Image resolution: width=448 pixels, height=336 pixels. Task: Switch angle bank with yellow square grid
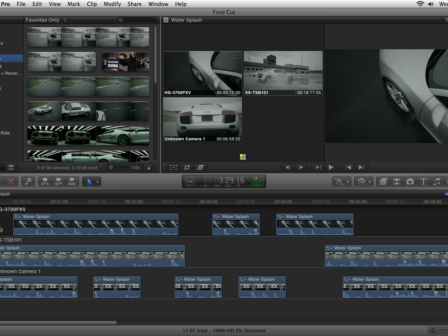click(243, 157)
